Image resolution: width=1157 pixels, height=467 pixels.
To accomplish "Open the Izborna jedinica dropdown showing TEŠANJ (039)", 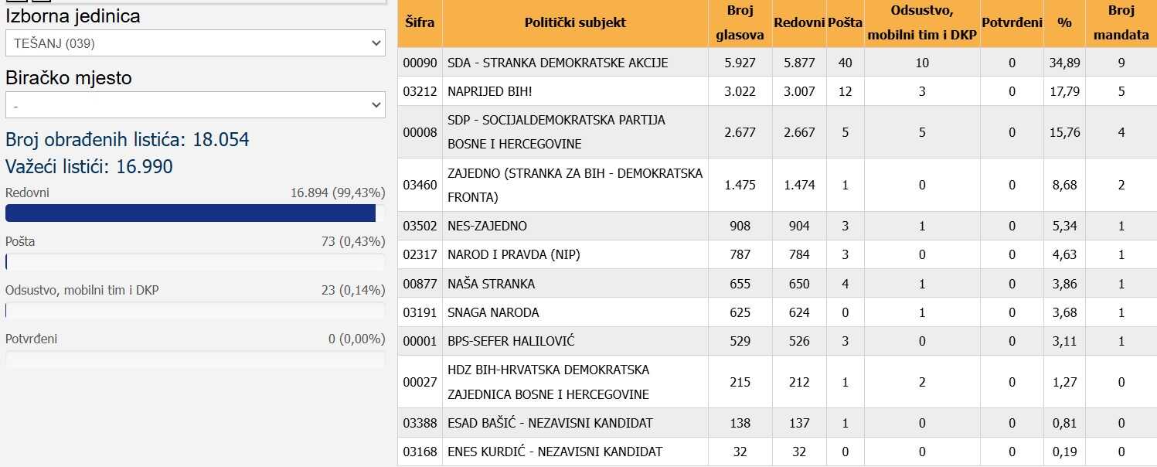I will coord(195,43).
